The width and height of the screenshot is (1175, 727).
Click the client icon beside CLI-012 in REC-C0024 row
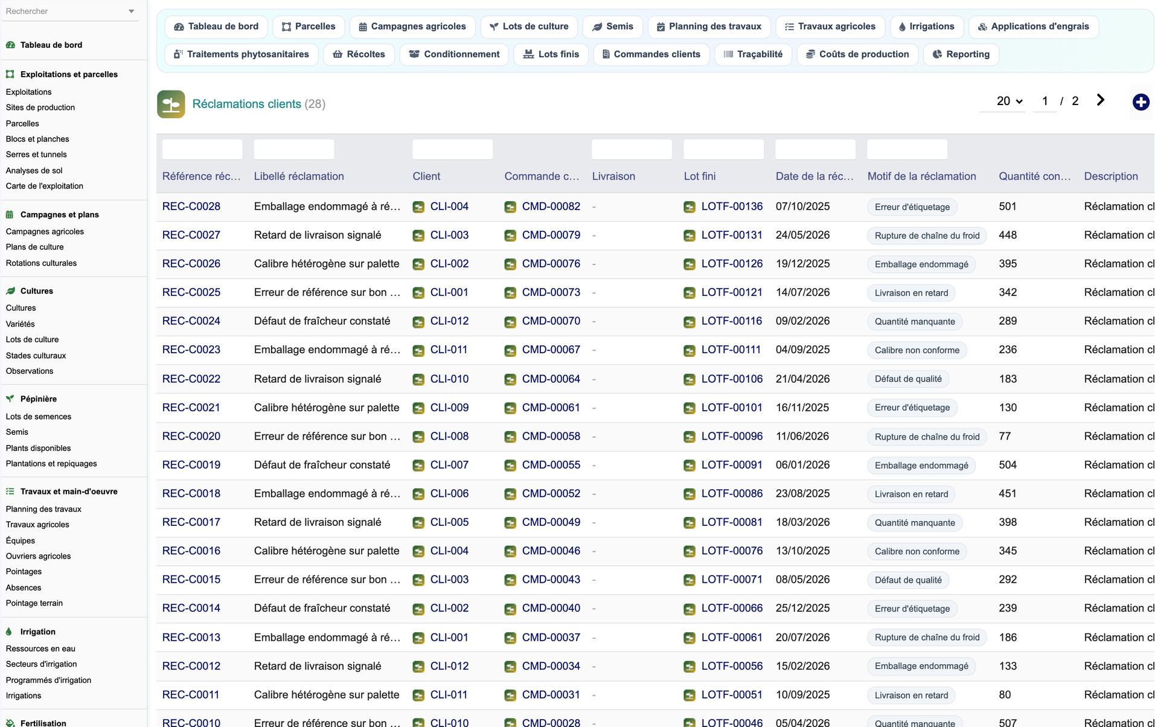point(418,322)
